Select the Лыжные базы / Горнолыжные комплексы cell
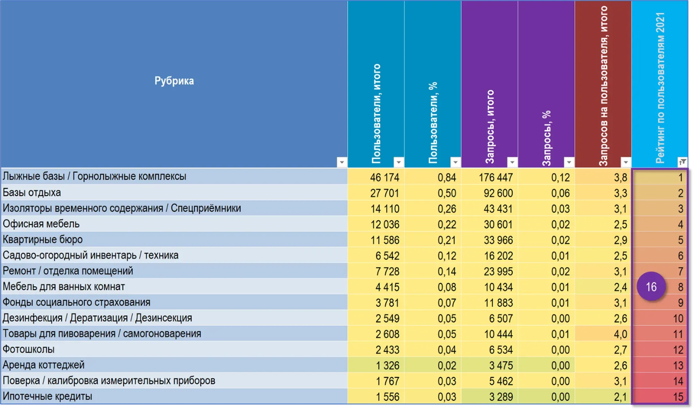The height and width of the screenshot is (410, 694). (174, 176)
